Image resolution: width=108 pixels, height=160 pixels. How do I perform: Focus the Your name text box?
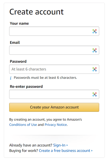click(54, 31)
